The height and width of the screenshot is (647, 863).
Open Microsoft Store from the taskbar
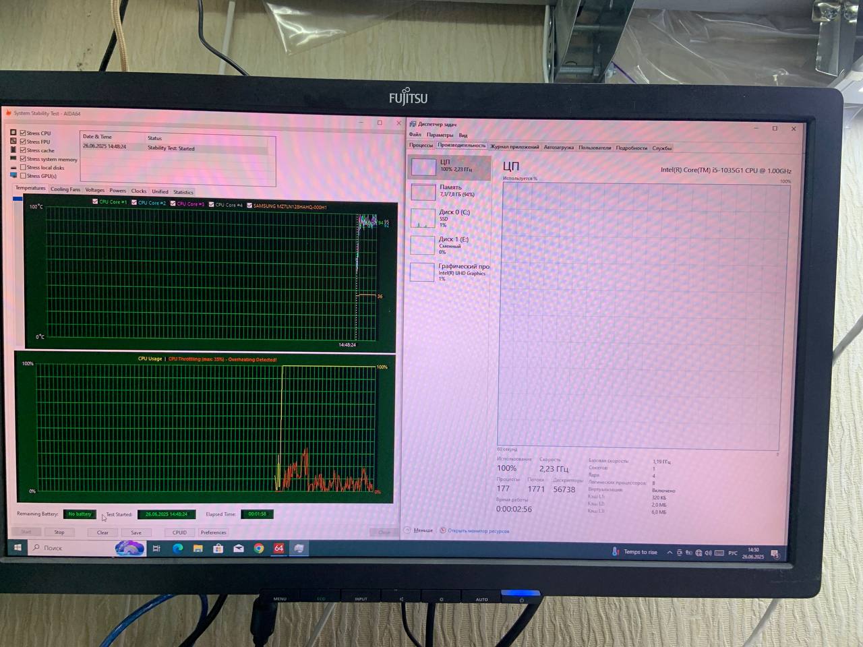[218, 549]
